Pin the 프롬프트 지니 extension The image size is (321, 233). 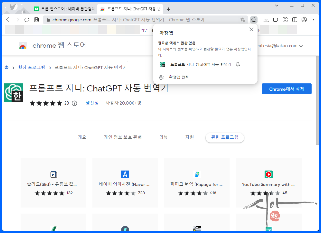click(x=238, y=65)
